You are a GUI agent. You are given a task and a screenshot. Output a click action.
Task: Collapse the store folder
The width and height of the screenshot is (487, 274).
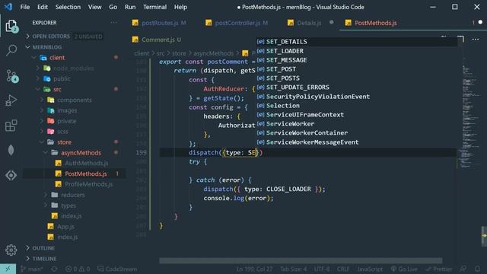(64, 142)
